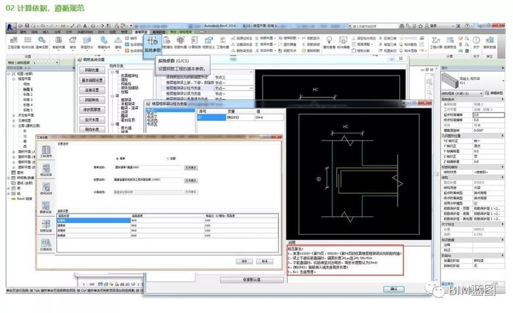This screenshot has height=313, width=513.
Task: Select 标高 2 in project browser
Action: click(27, 94)
